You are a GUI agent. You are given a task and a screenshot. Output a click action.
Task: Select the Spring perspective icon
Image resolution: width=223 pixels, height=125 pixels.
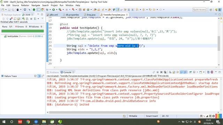pyautogui.click(x=216, y=10)
